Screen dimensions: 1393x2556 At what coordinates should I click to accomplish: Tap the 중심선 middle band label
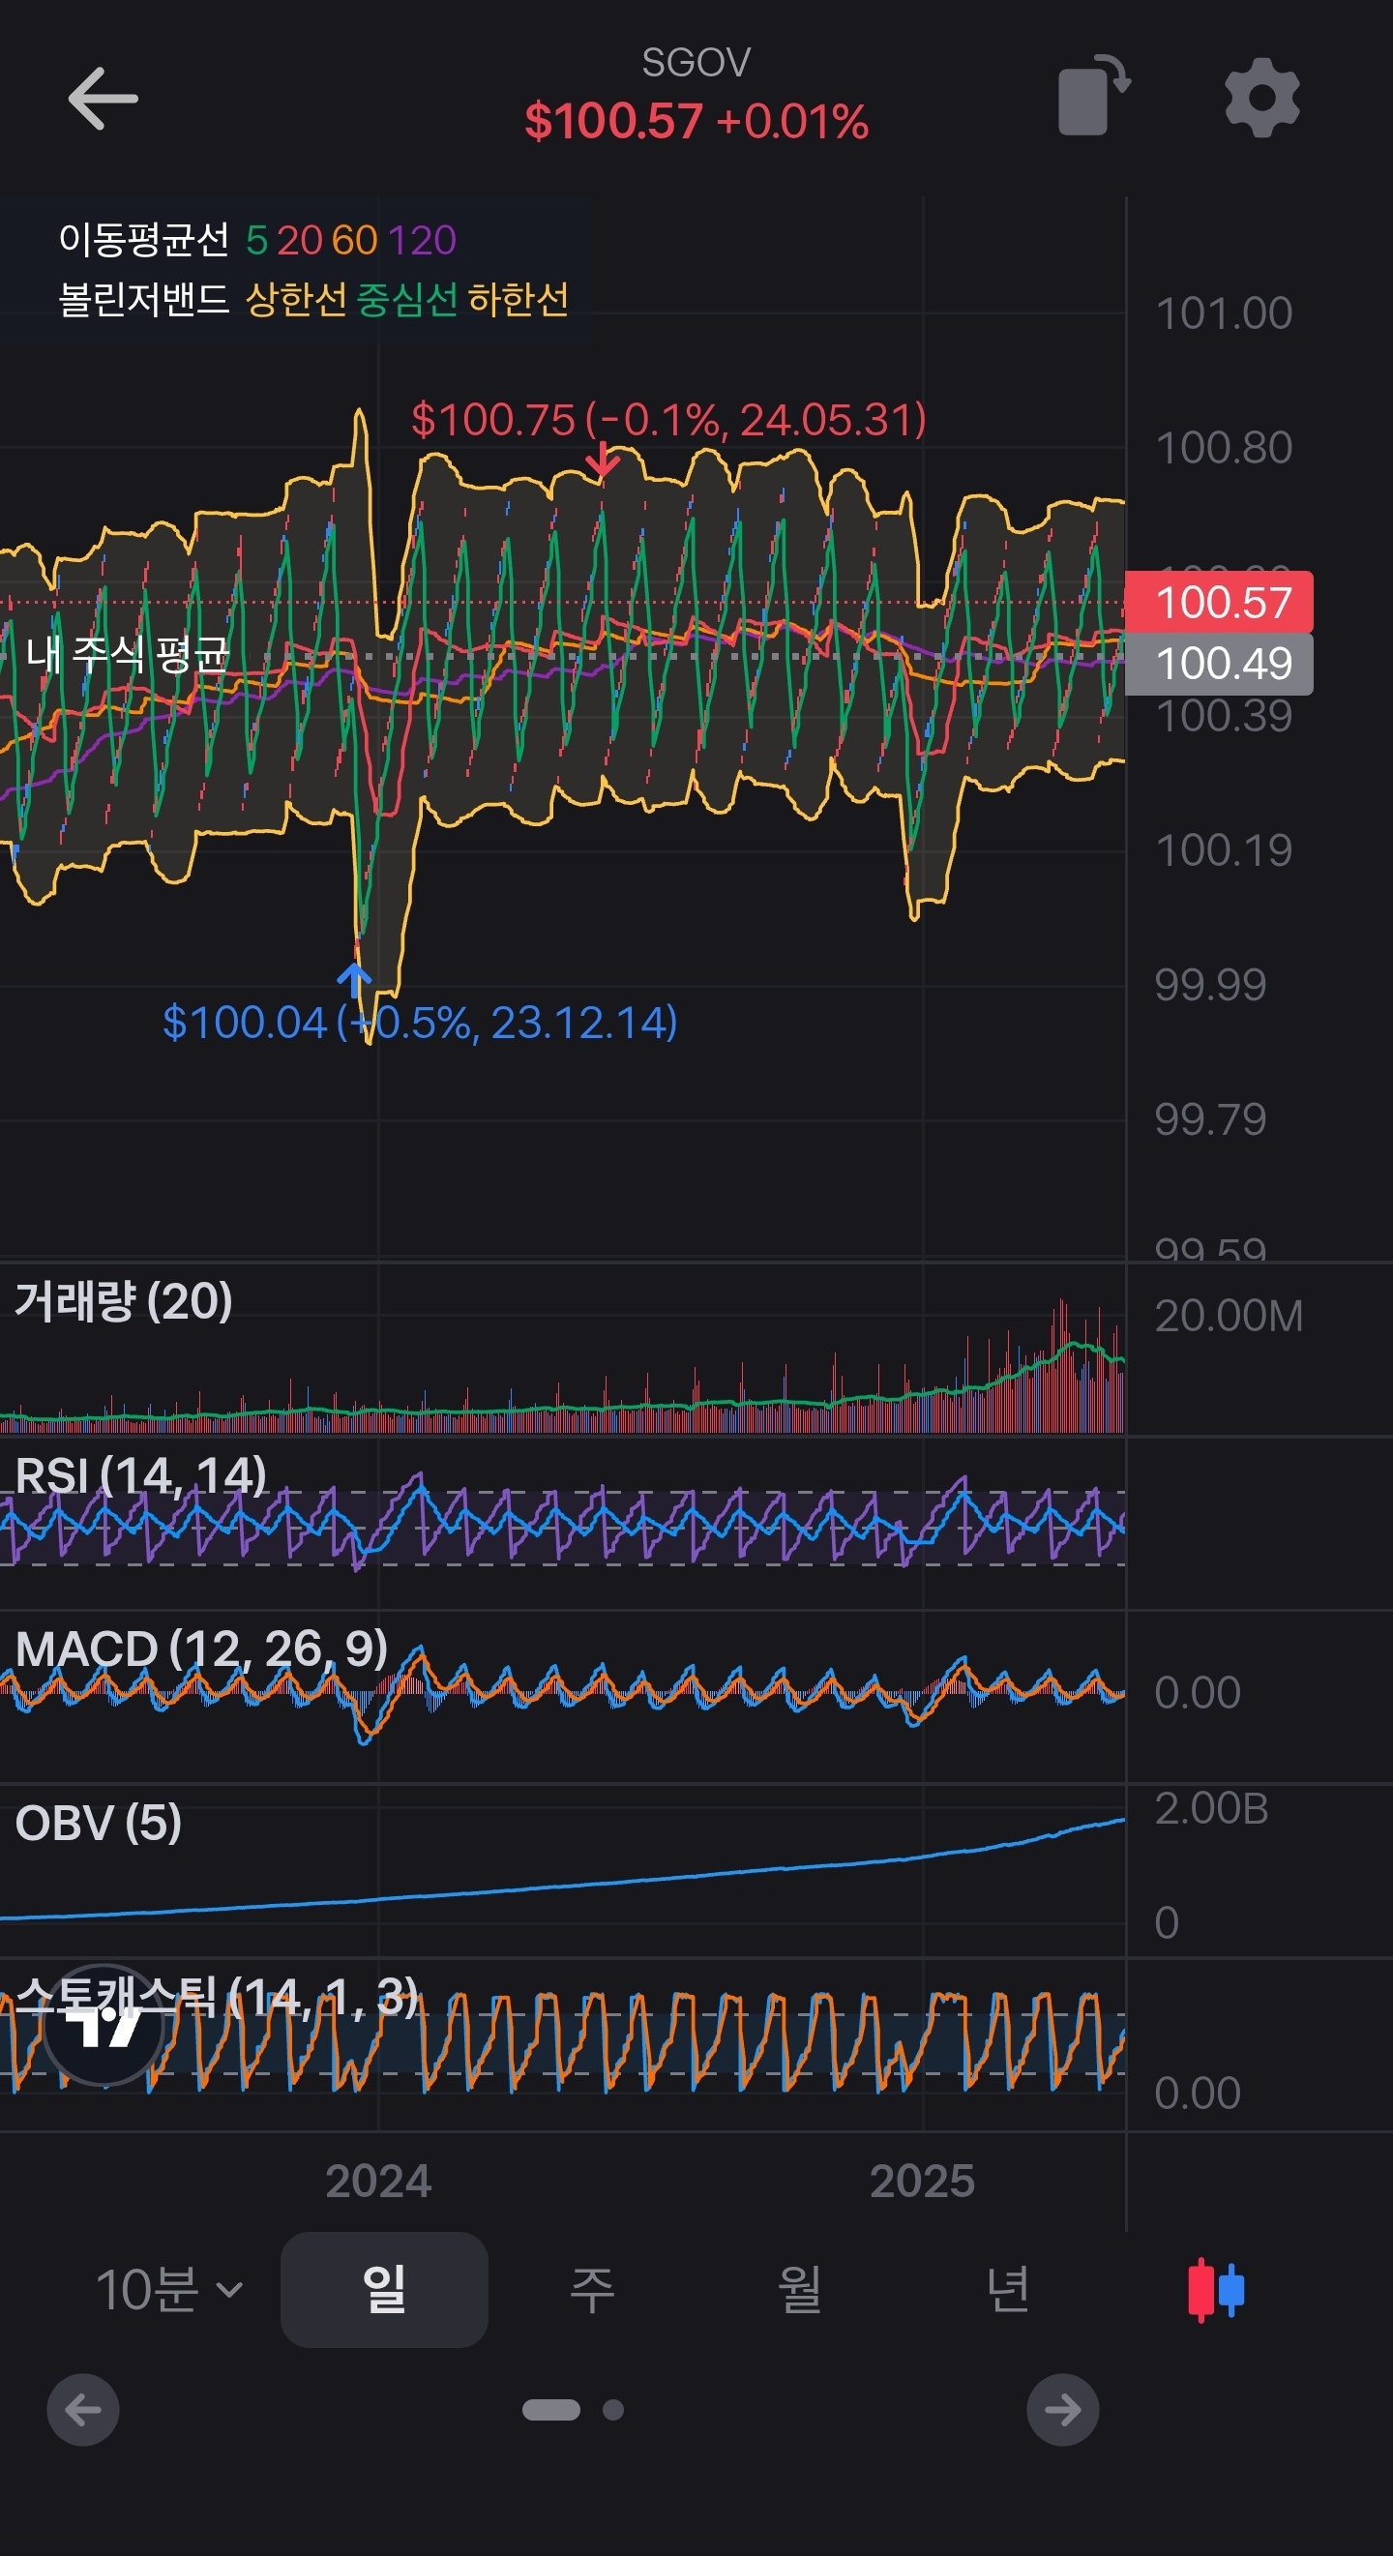coord(407,299)
